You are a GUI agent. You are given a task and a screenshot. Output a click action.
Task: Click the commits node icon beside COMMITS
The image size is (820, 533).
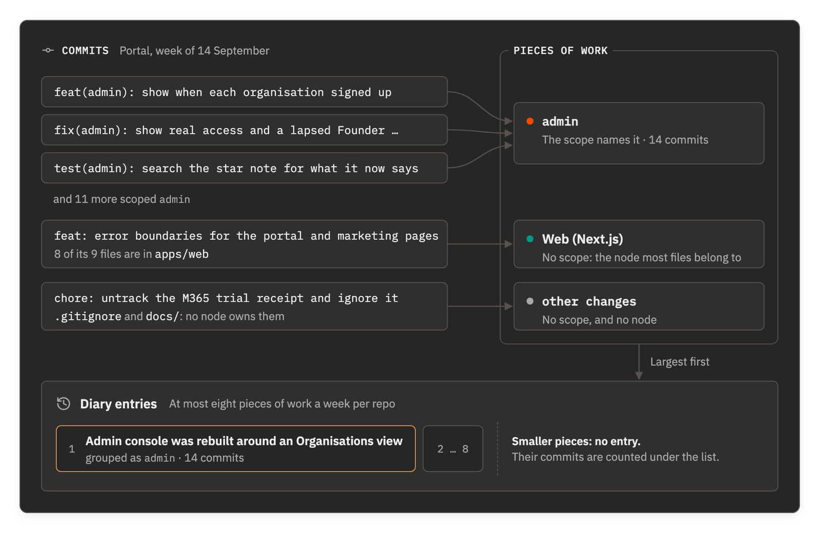[48, 50]
